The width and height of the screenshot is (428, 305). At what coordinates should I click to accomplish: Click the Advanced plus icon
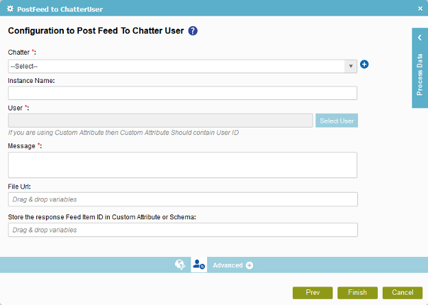click(249, 265)
